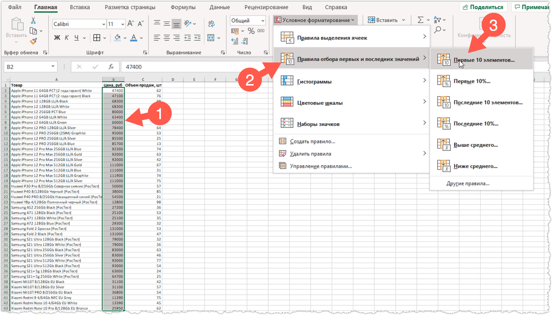552x315 pixels.
Task: Apply the Borders grid icon
Action: pos(97,38)
